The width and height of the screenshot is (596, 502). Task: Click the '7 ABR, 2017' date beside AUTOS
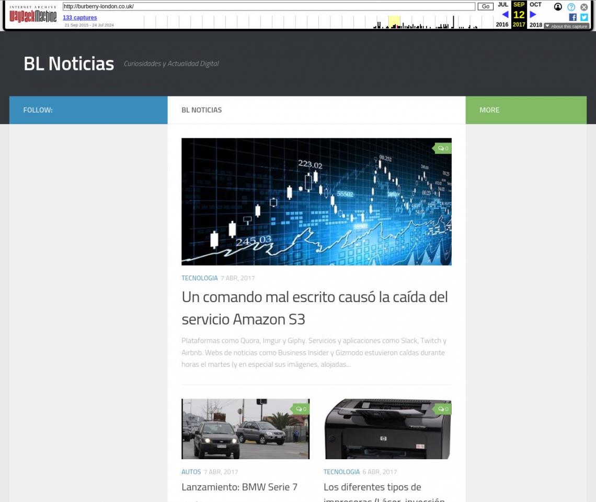[221, 472]
